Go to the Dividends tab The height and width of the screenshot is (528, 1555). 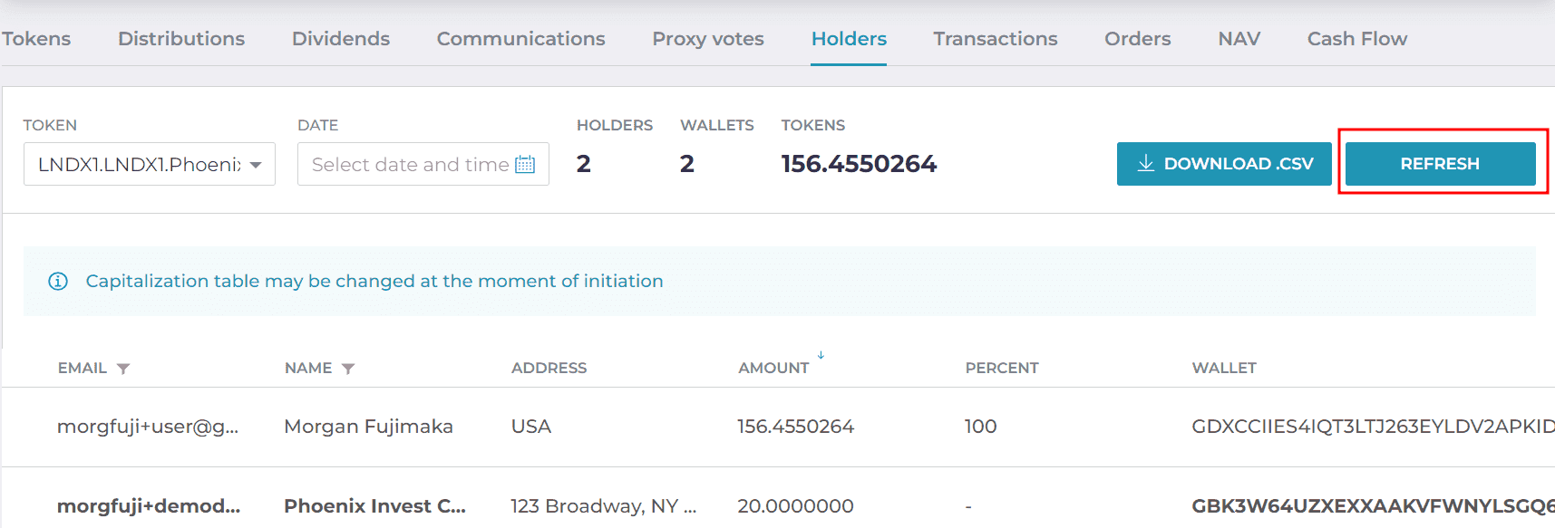click(x=341, y=39)
